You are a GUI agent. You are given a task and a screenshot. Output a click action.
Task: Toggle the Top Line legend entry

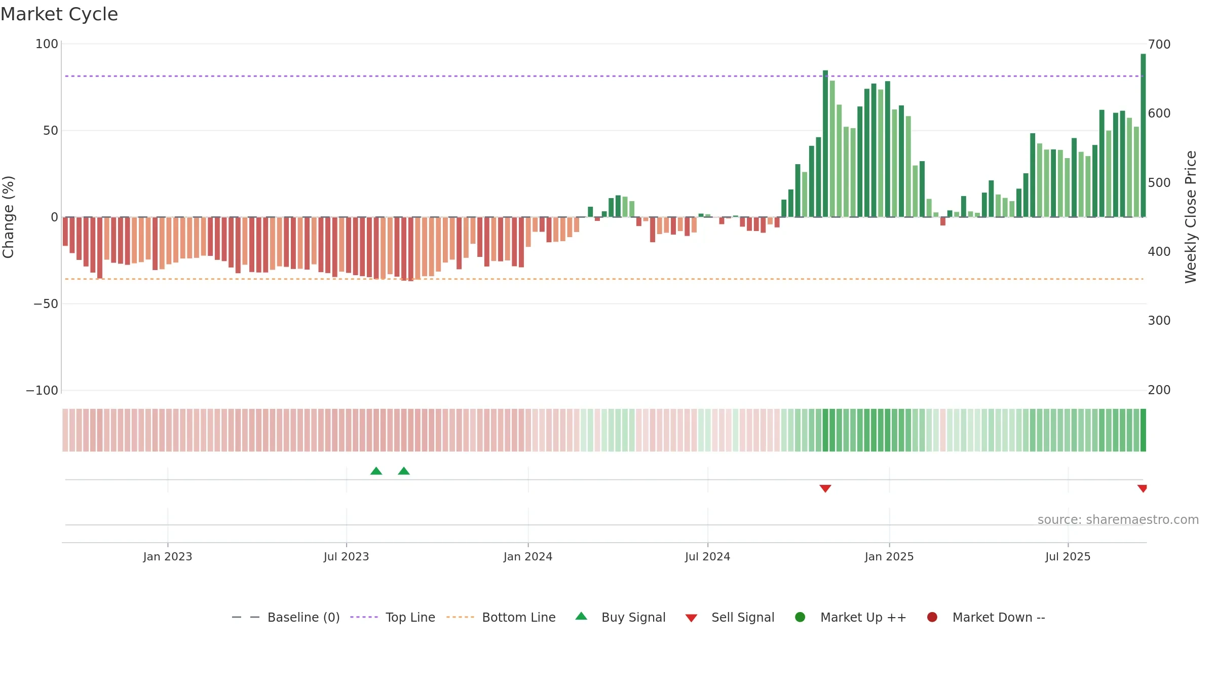pos(393,617)
